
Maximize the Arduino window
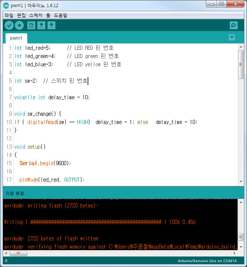tap(222, 4)
